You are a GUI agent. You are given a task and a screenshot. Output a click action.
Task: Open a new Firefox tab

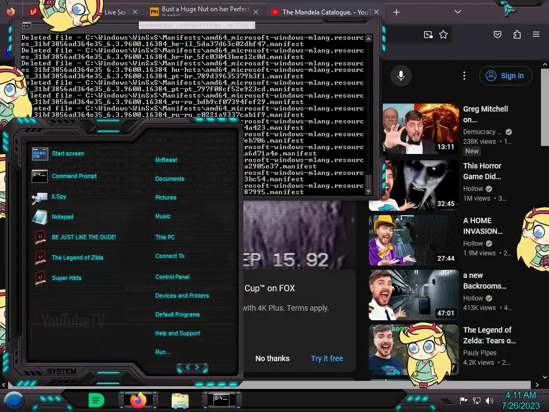396,12
